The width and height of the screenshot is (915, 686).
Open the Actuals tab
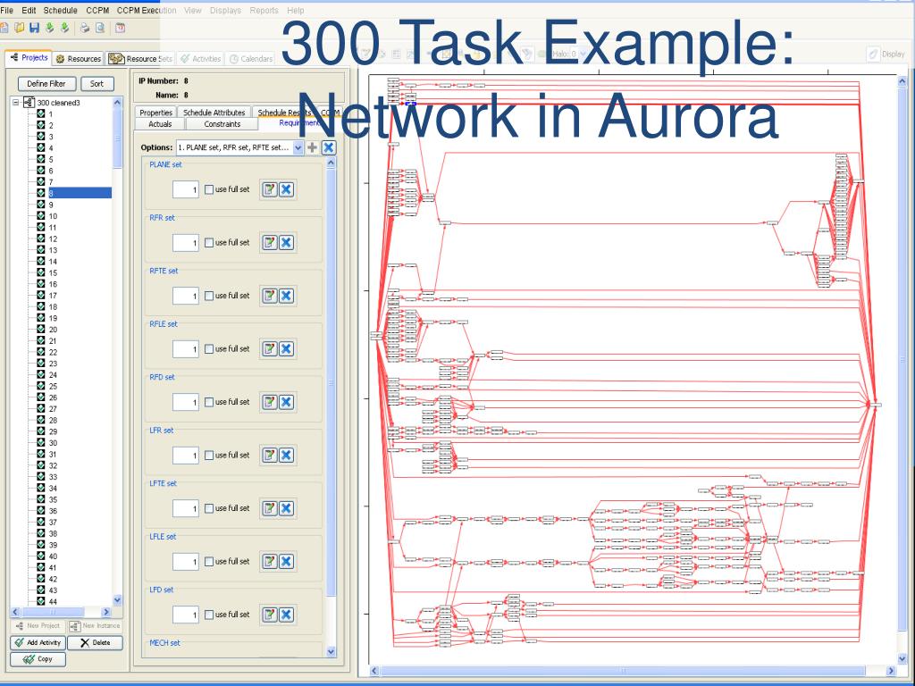(160, 124)
